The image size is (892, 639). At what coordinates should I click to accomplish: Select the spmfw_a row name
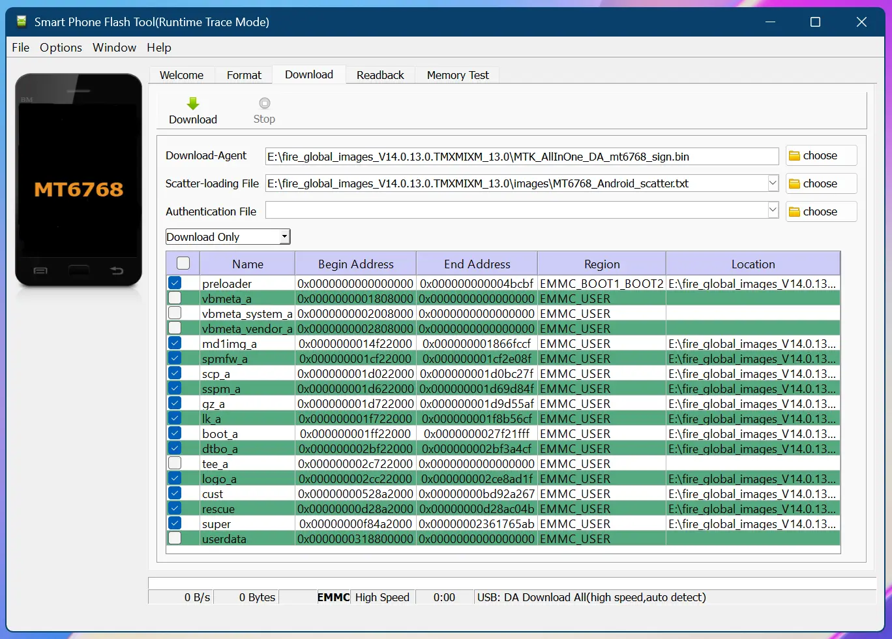[225, 358]
